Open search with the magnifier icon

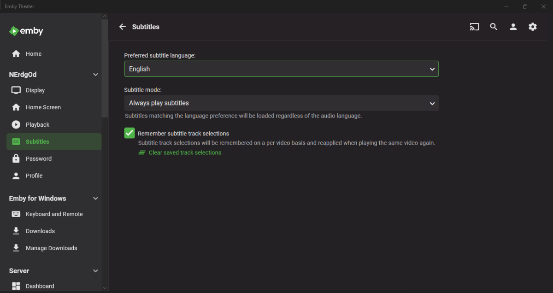(x=494, y=27)
